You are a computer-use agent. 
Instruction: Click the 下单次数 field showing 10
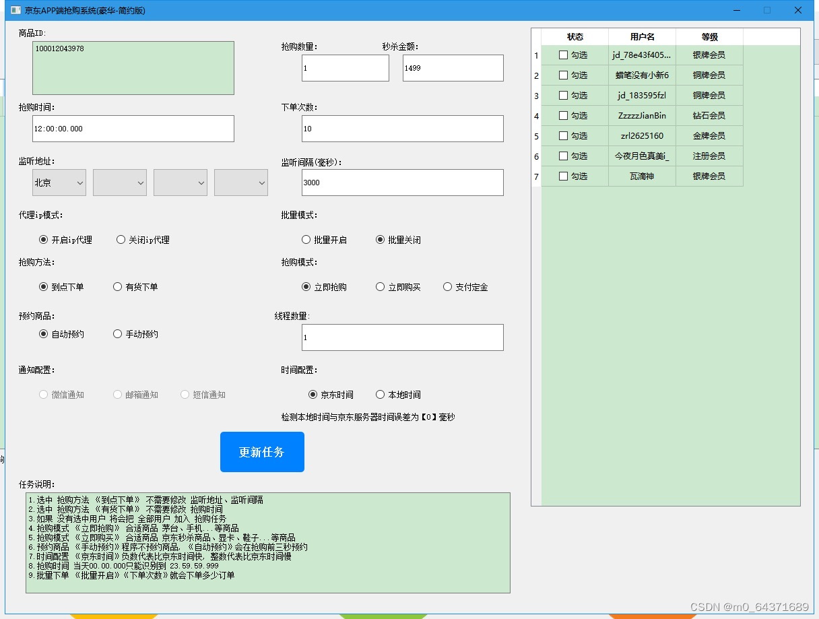pyautogui.click(x=402, y=129)
